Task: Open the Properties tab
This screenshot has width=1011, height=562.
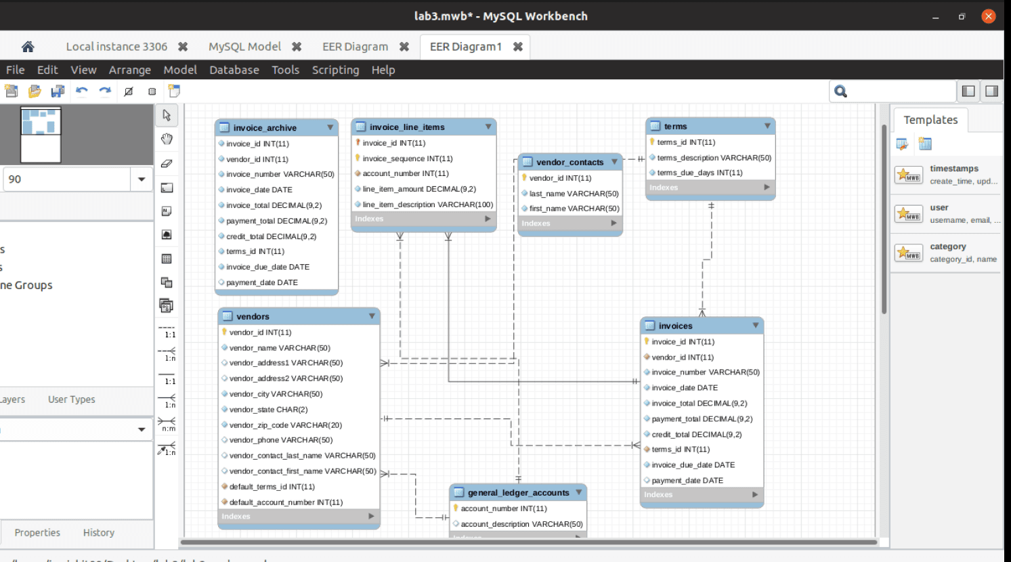Action: 37,533
